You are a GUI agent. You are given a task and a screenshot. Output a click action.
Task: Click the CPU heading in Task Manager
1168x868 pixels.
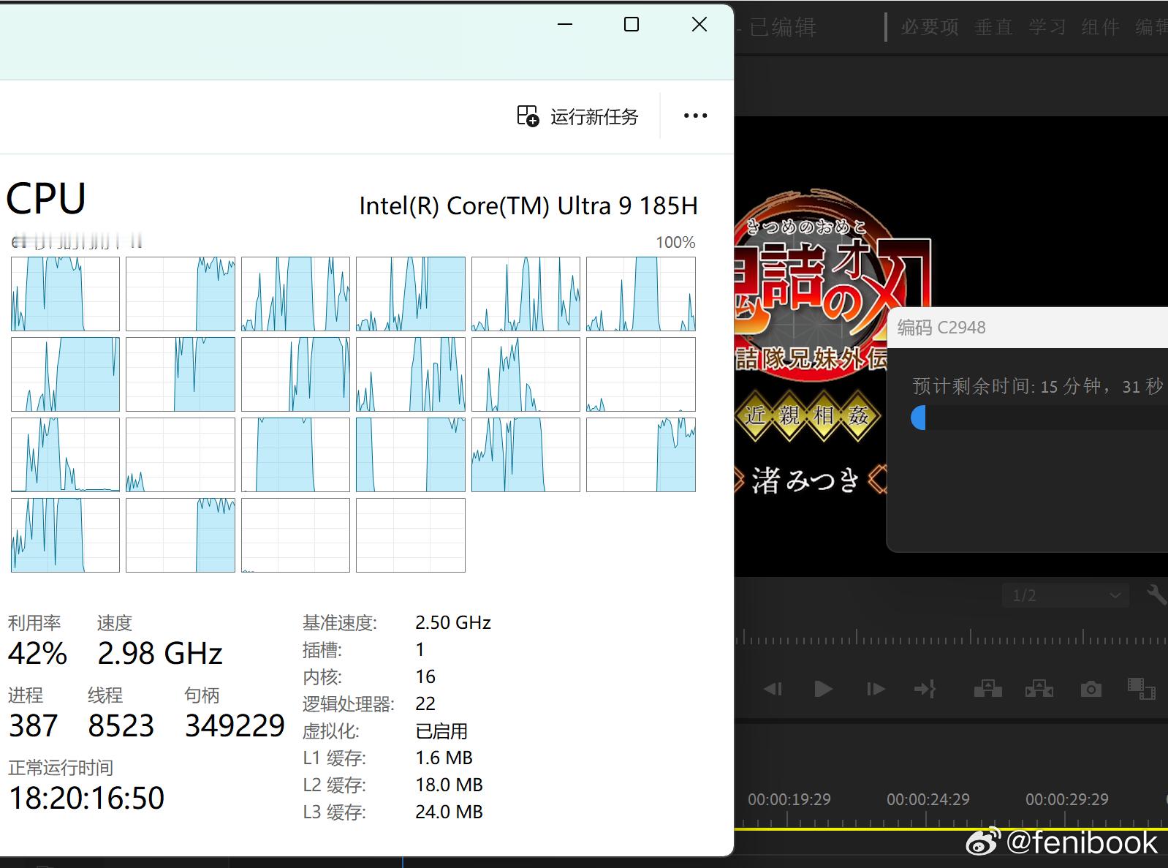[x=46, y=199]
